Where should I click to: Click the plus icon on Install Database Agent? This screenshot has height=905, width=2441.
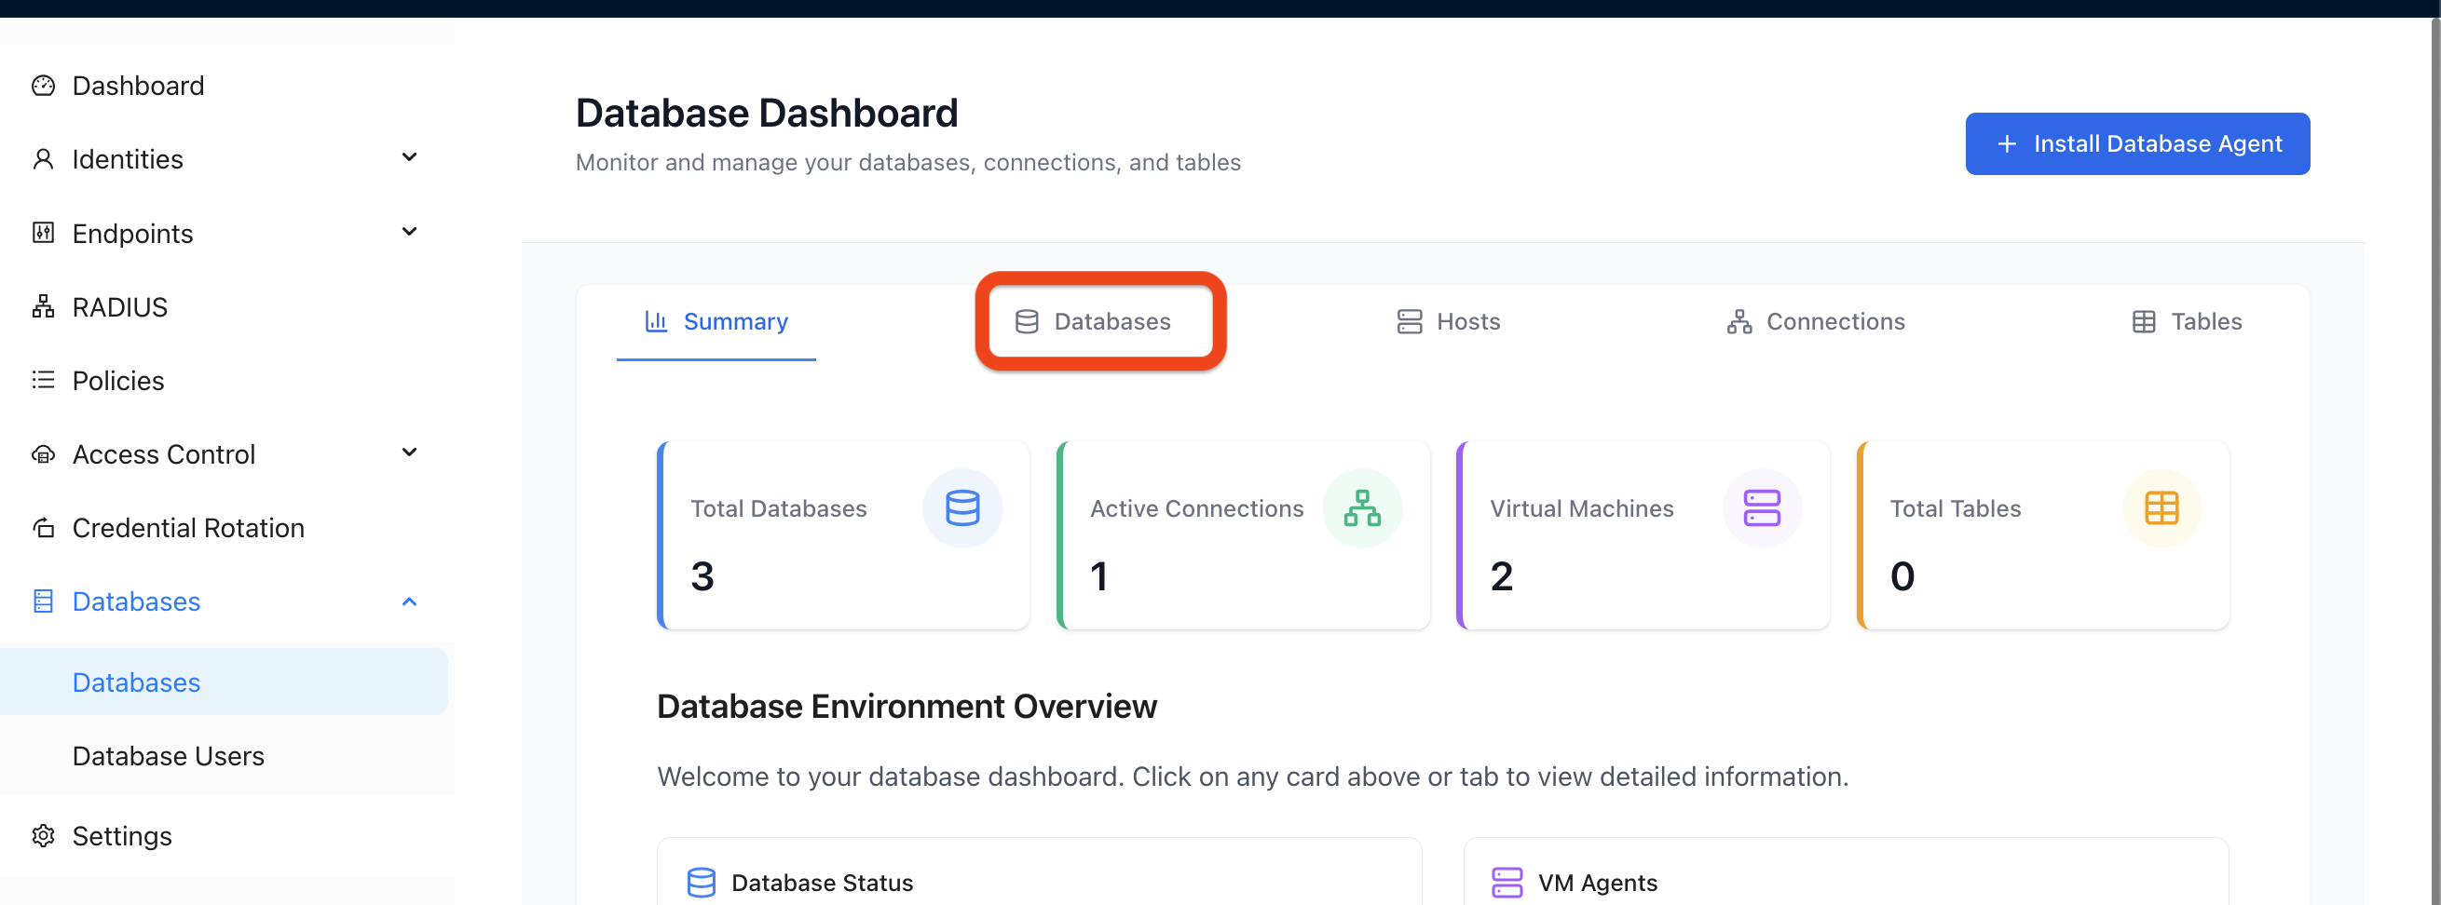(x=2006, y=144)
